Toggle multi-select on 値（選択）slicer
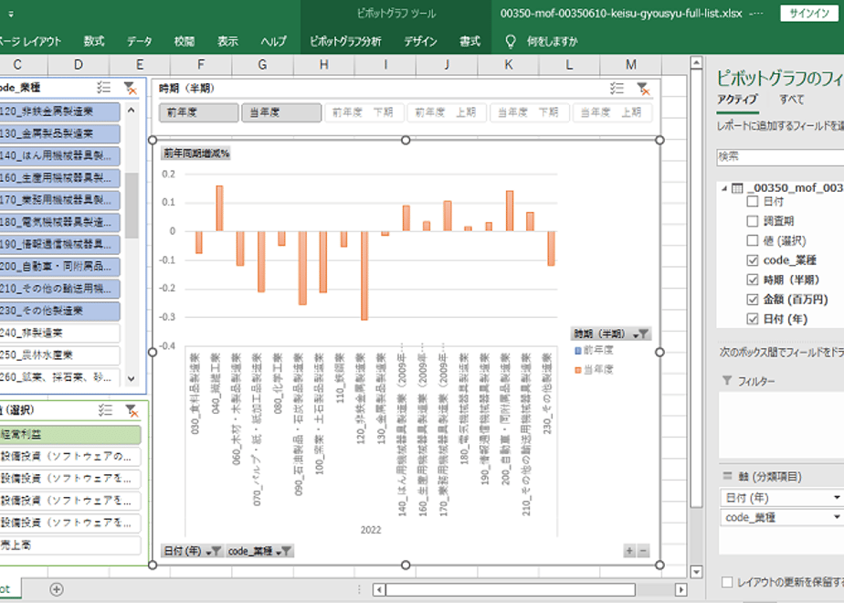844x603 pixels. (106, 410)
